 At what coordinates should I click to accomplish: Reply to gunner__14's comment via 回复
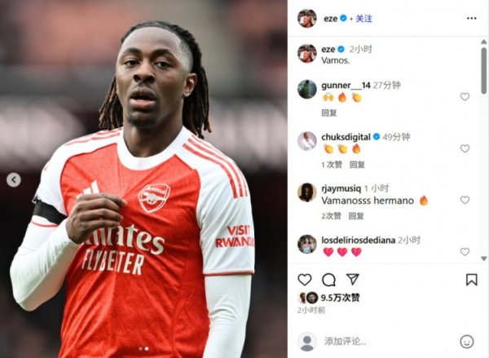click(329, 113)
